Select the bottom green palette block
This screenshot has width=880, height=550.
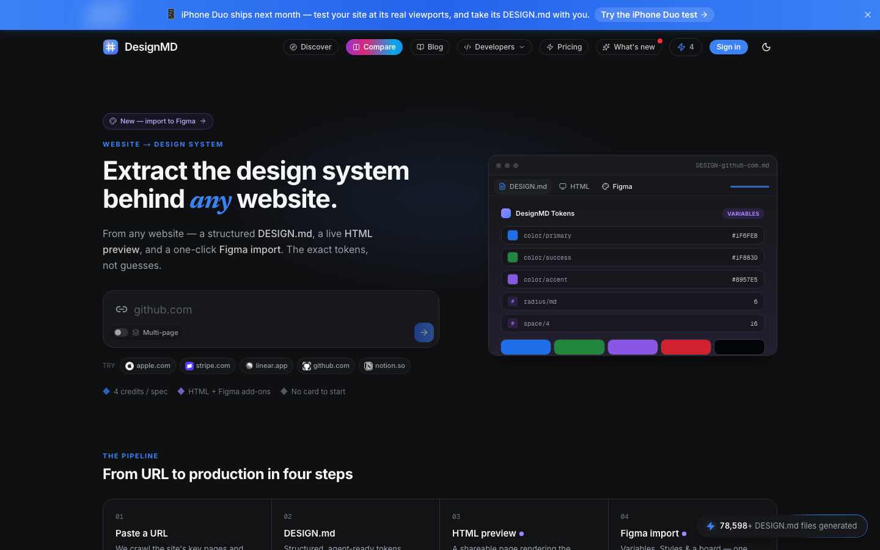click(x=579, y=347)
